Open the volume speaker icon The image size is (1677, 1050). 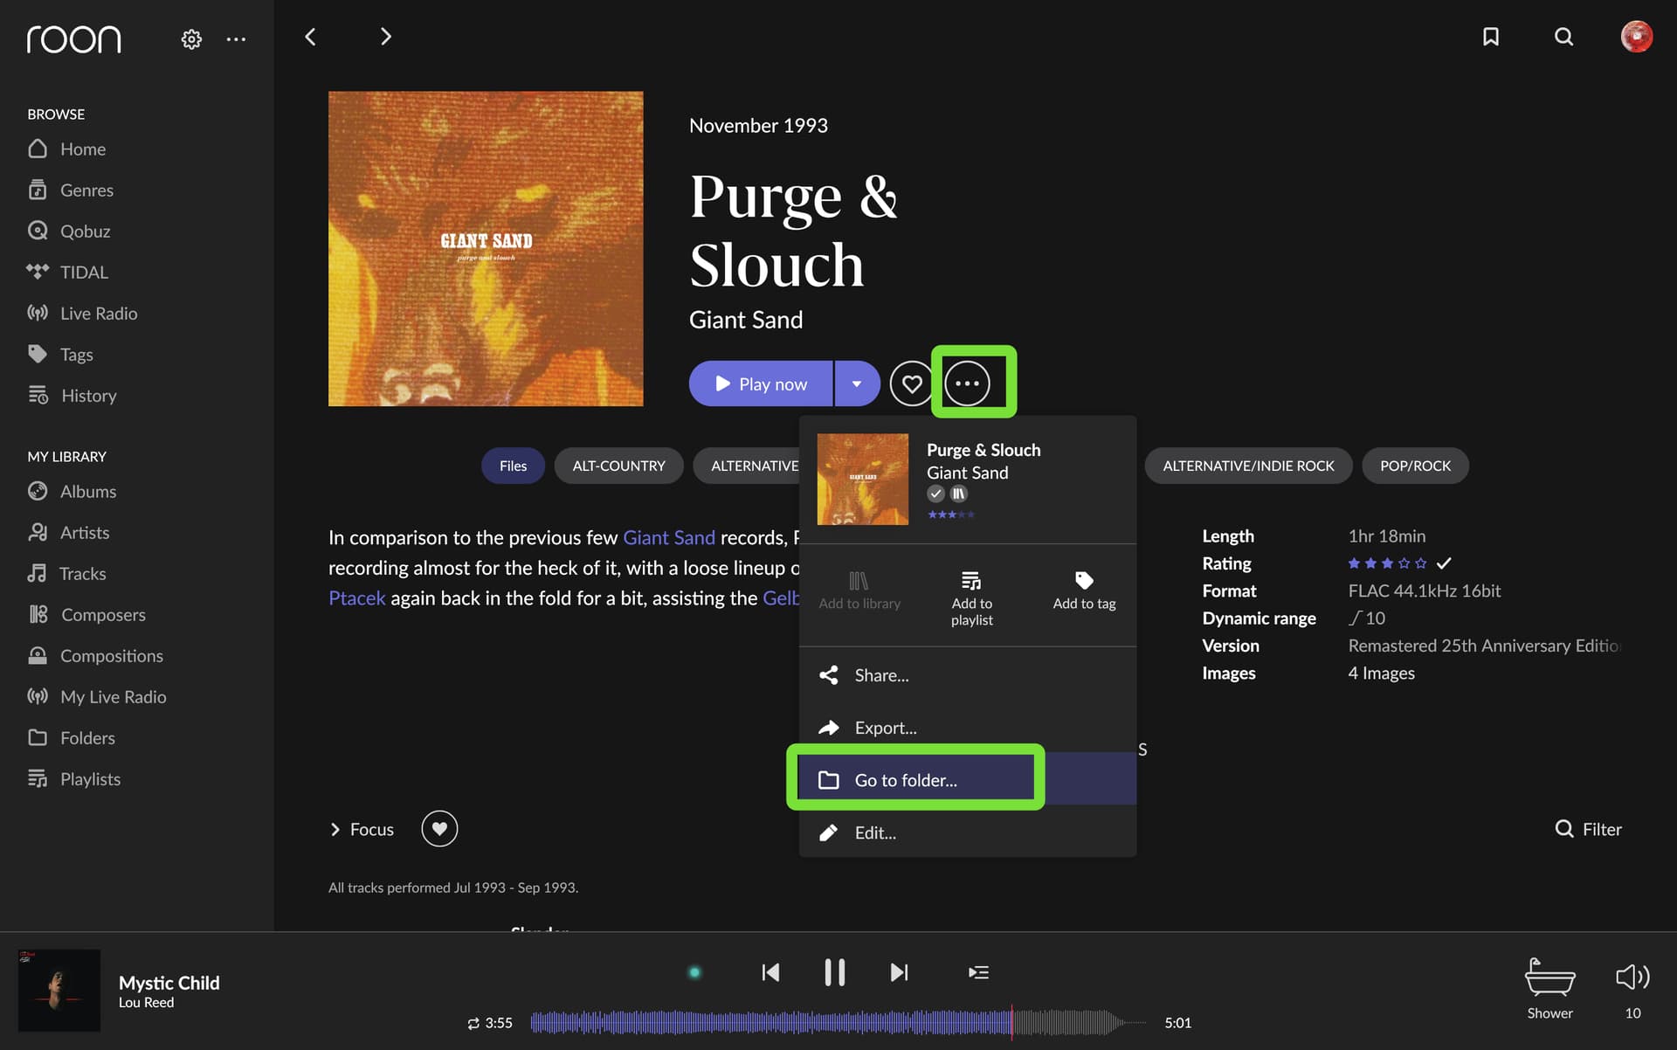[1632, 977]
